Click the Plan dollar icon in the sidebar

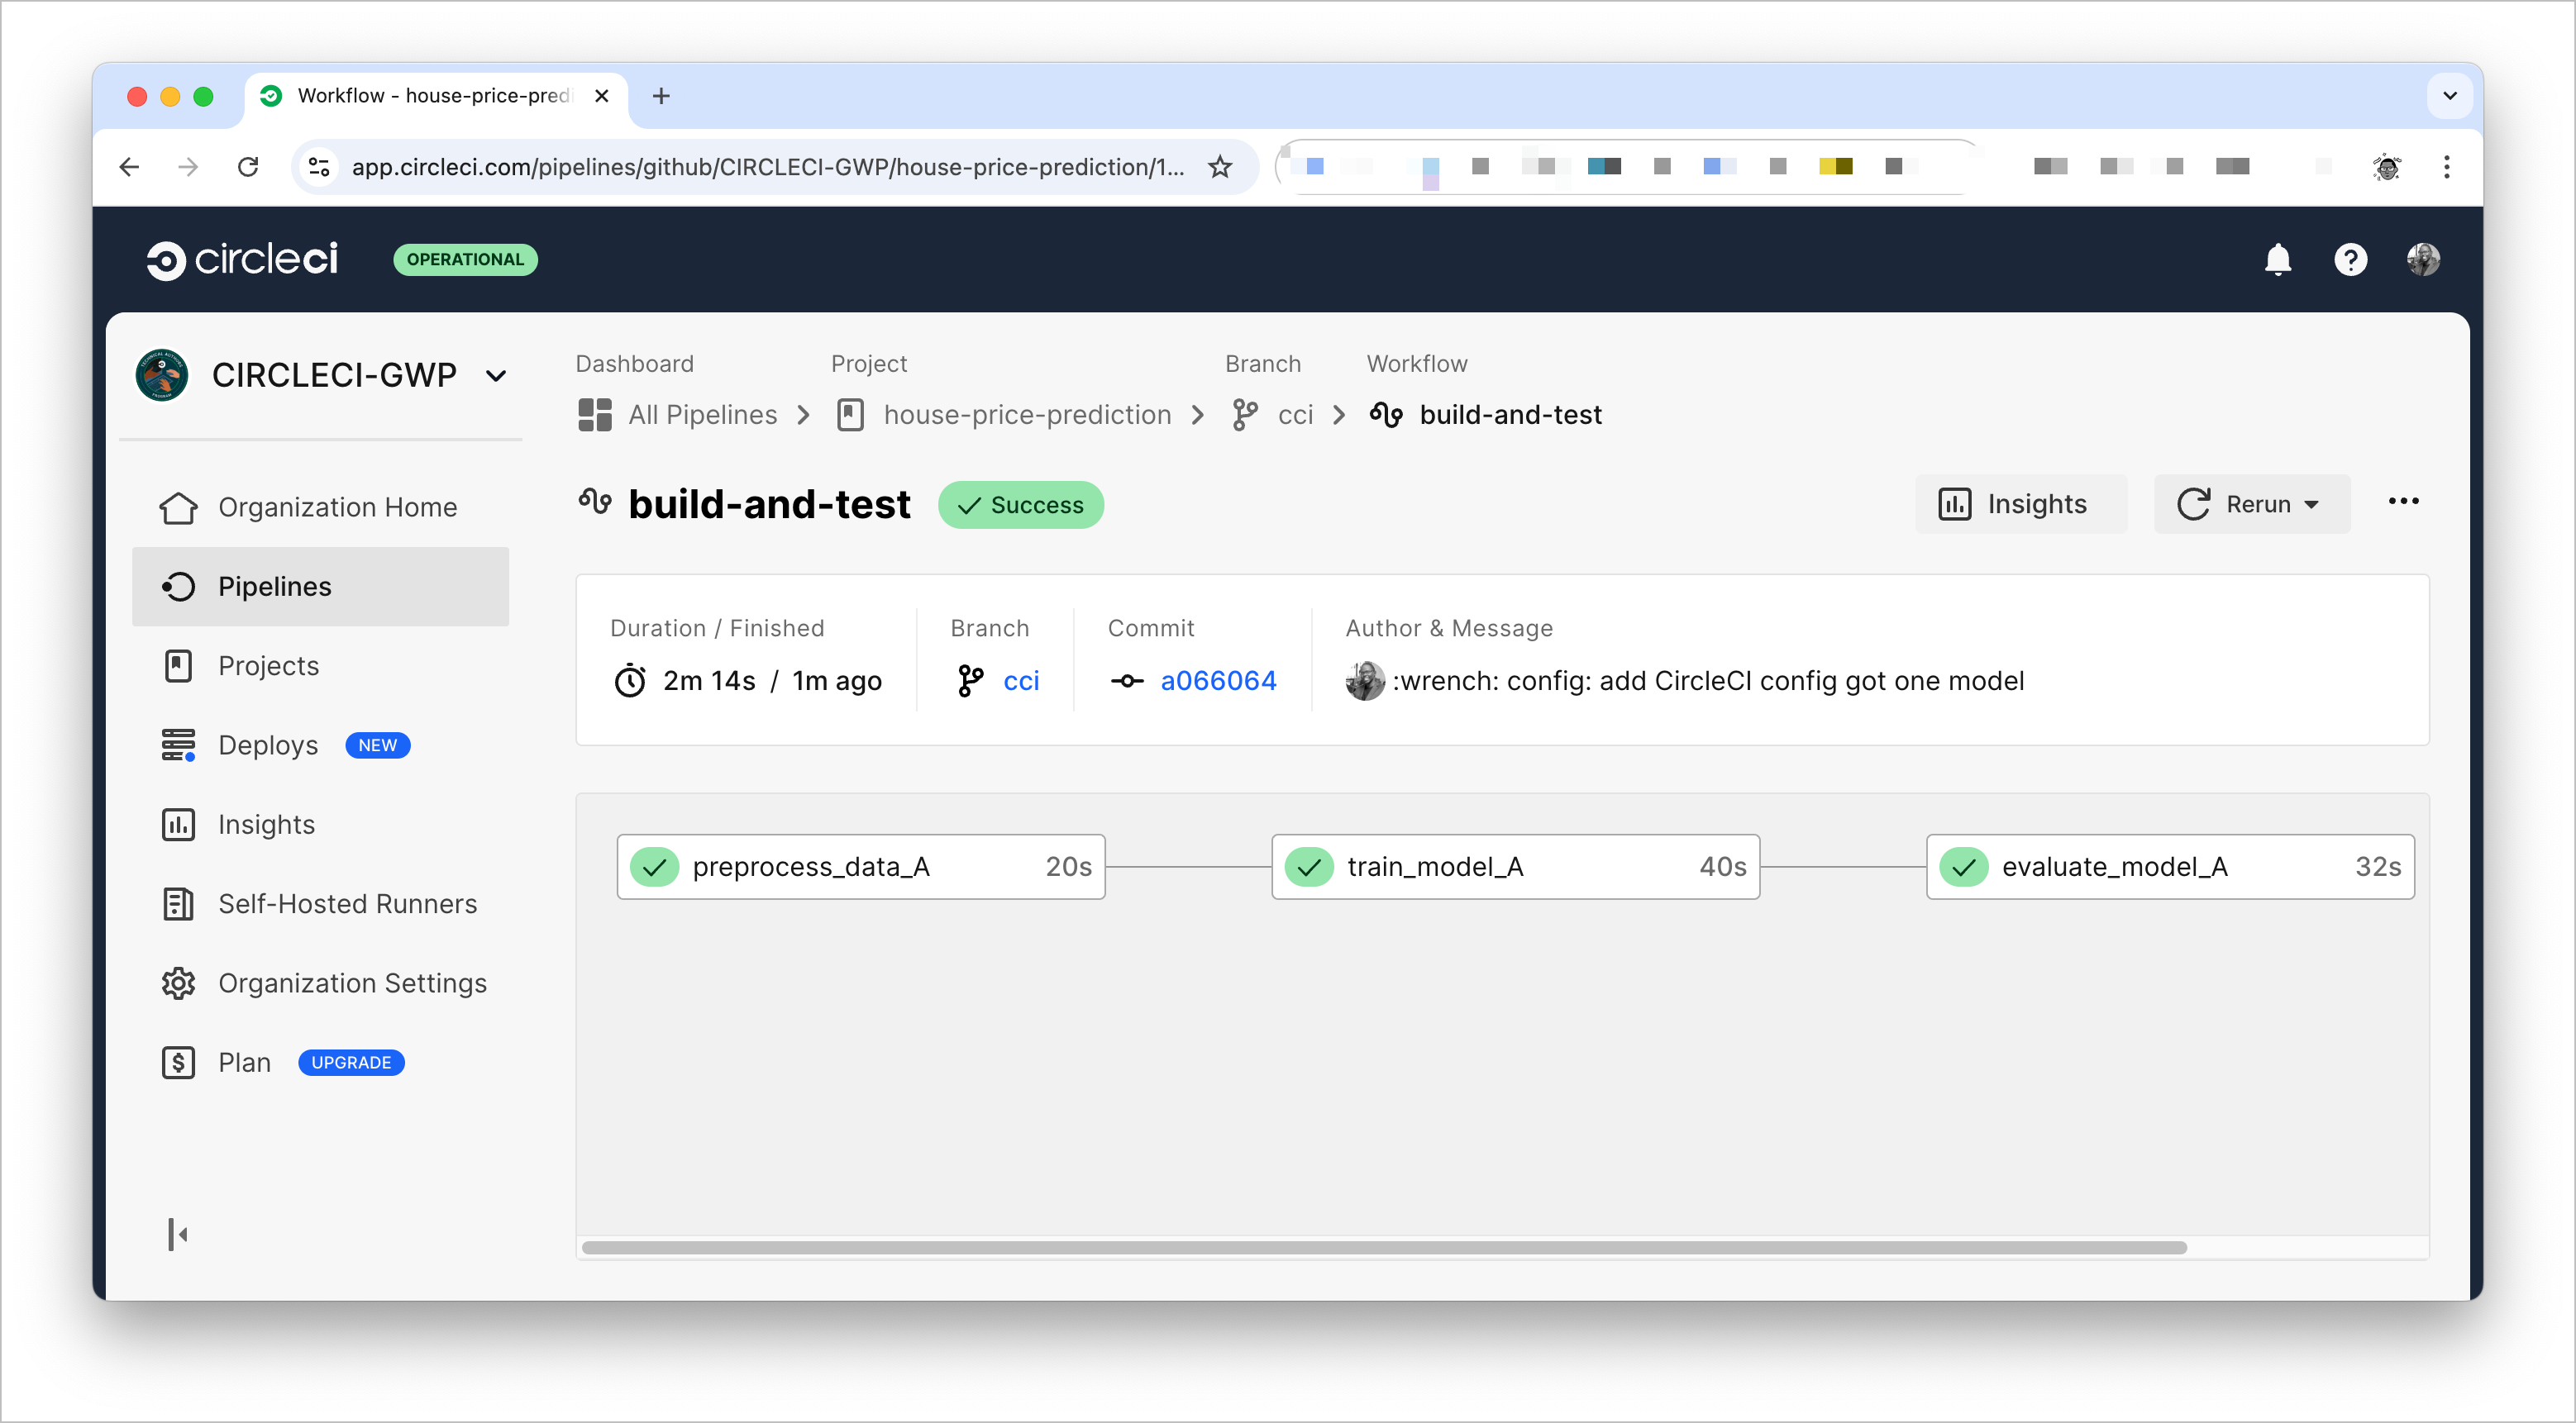[x=179, y=1062]
